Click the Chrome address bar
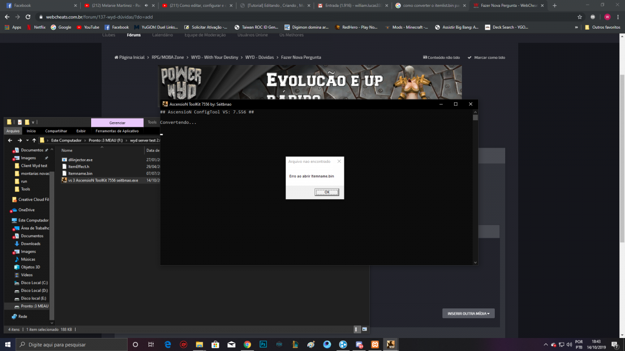 tap(307, 17)
